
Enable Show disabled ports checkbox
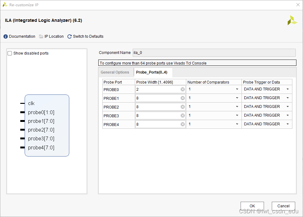click(x=10, y=53)
